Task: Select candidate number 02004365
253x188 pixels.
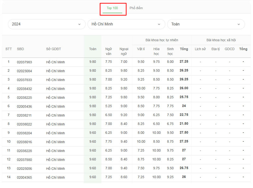Action: (x=24, y=178)
